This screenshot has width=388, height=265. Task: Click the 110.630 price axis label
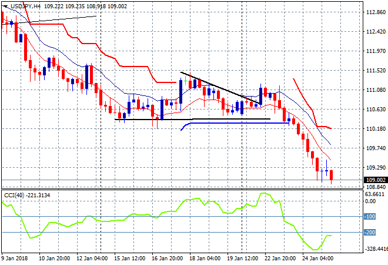pos(376,110)
